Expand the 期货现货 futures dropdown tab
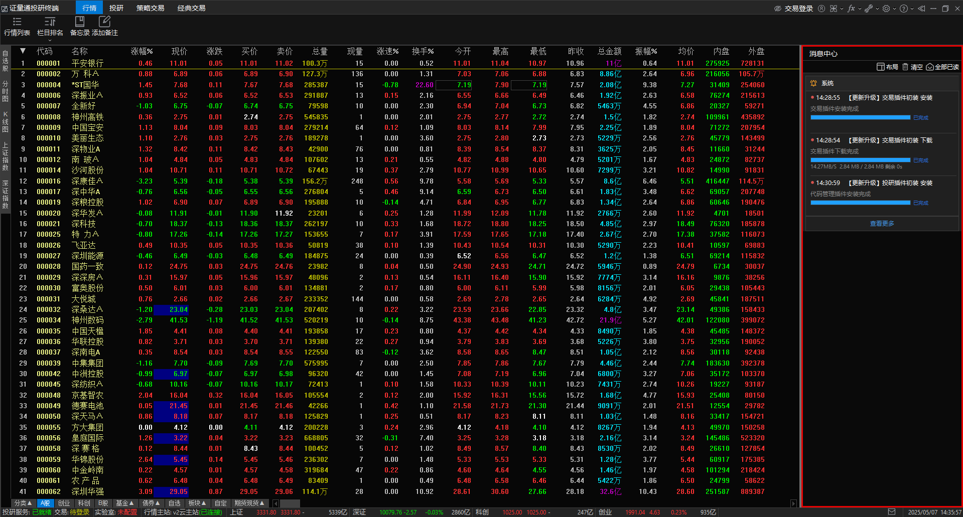This screenshot has width=963, height=517. click(249, 503)
